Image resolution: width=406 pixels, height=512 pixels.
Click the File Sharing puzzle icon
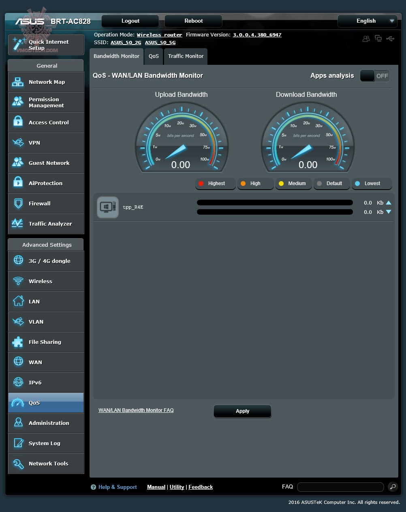click(18, 342)
